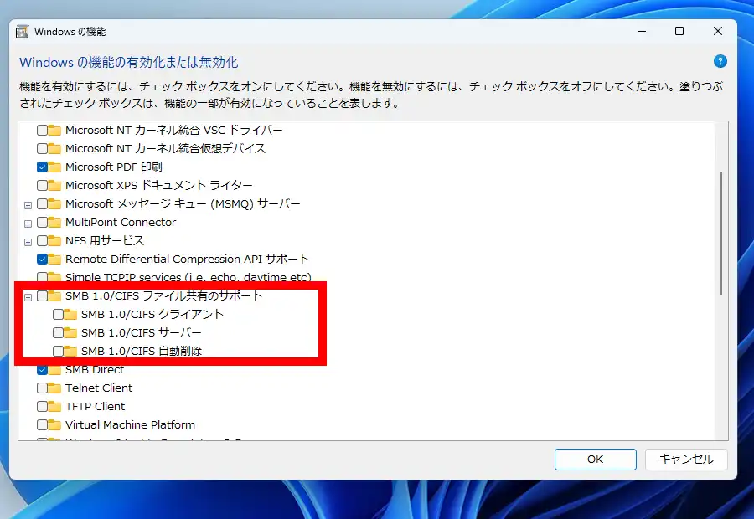Check the SMB 1.0/CIFS 自動削除 checkbox
Screen dimensions: 754x519
click(58, 352)
